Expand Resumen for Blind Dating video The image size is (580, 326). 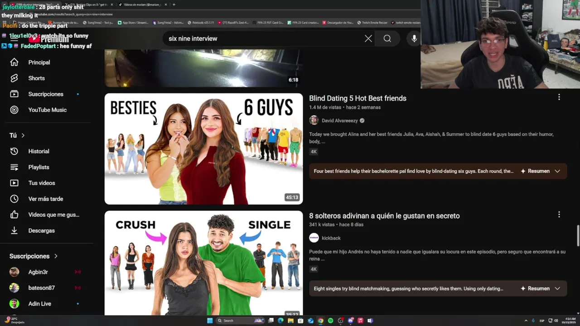pyautogui.click(x=540, y=171)
